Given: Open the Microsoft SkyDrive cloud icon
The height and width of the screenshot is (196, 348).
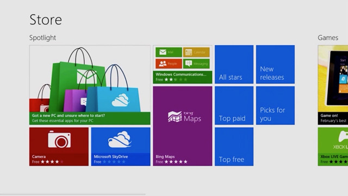Looking at the screenshot, I should (x=120, y=140).
